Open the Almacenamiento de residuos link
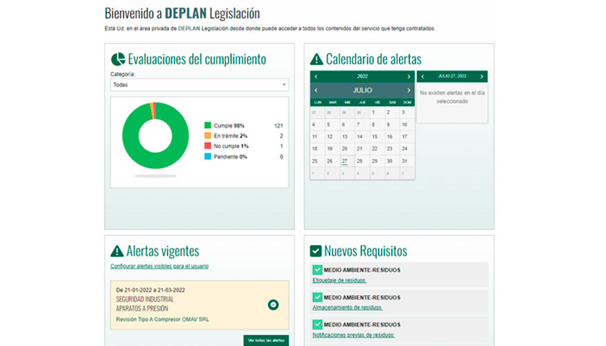Screen dimensions: 606x346 coord(347,307)
